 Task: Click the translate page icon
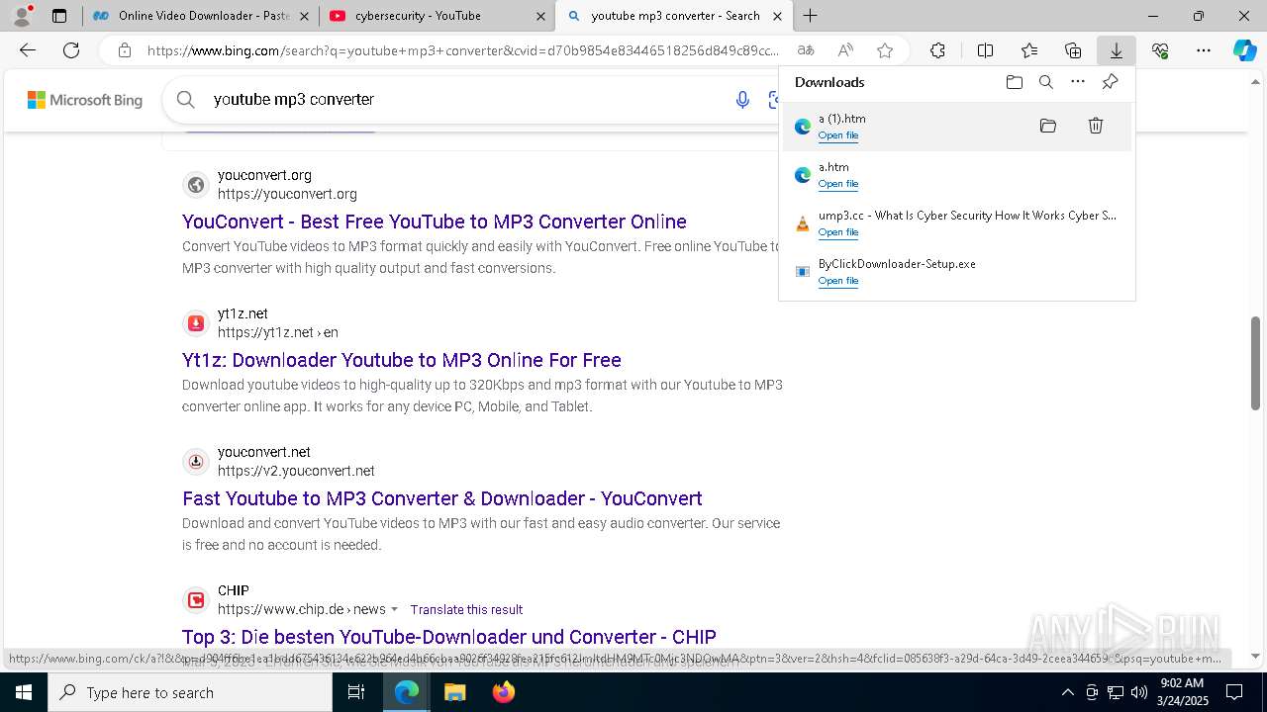click(806, 50)
